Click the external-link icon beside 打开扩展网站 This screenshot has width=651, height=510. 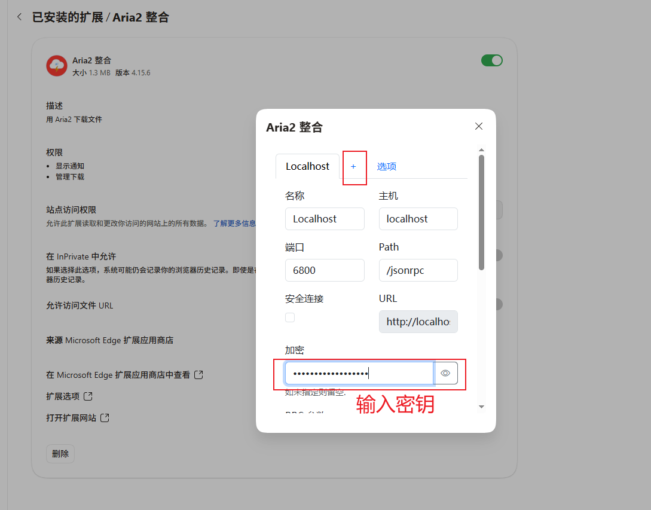coord(105,418)
